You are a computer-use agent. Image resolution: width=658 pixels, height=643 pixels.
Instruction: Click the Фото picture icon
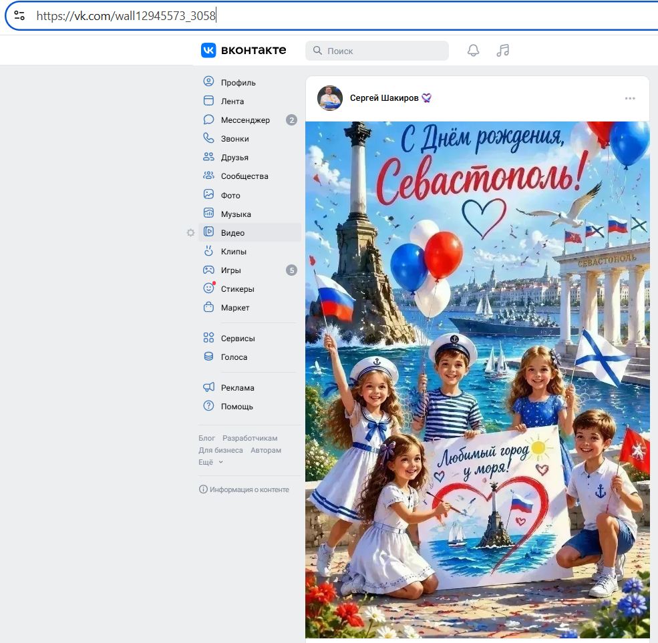point(208,194)
